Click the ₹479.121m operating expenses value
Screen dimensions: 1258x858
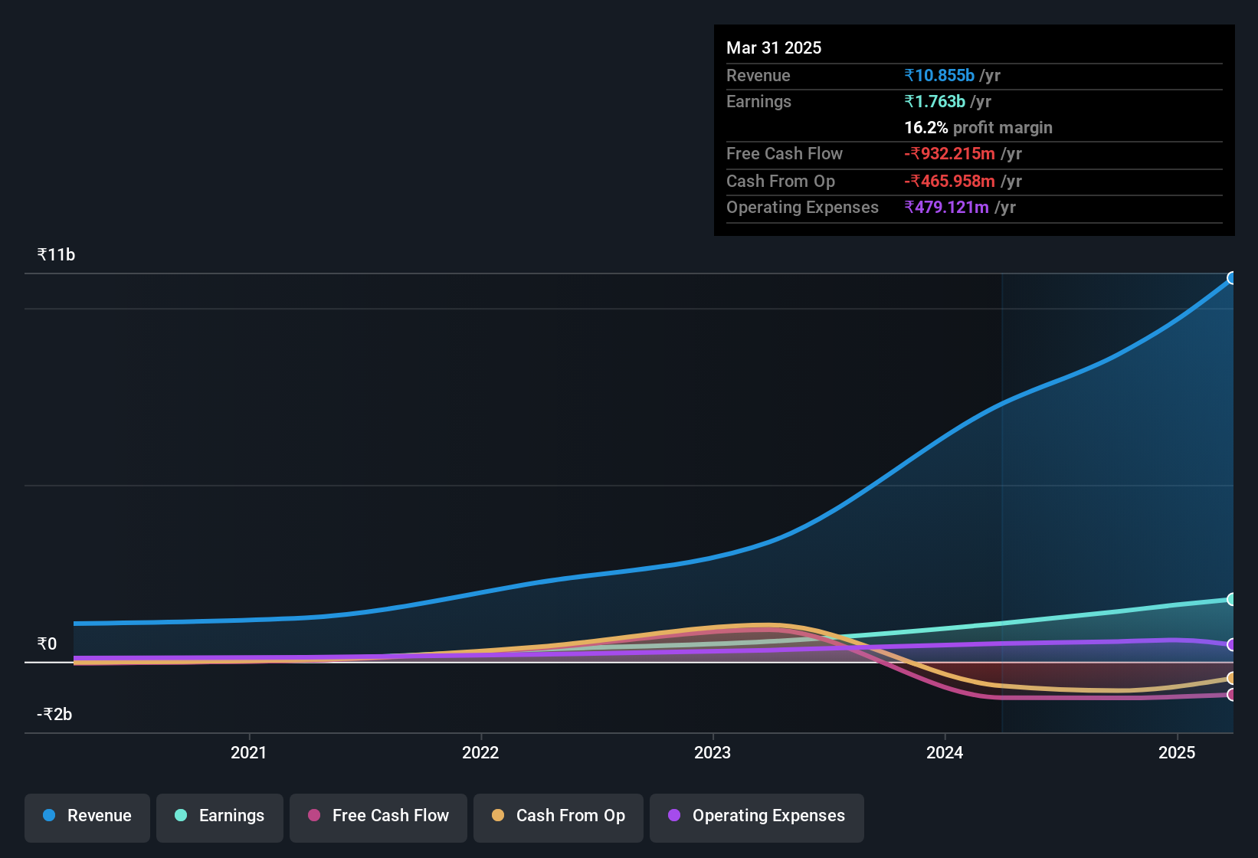point(946,208)
